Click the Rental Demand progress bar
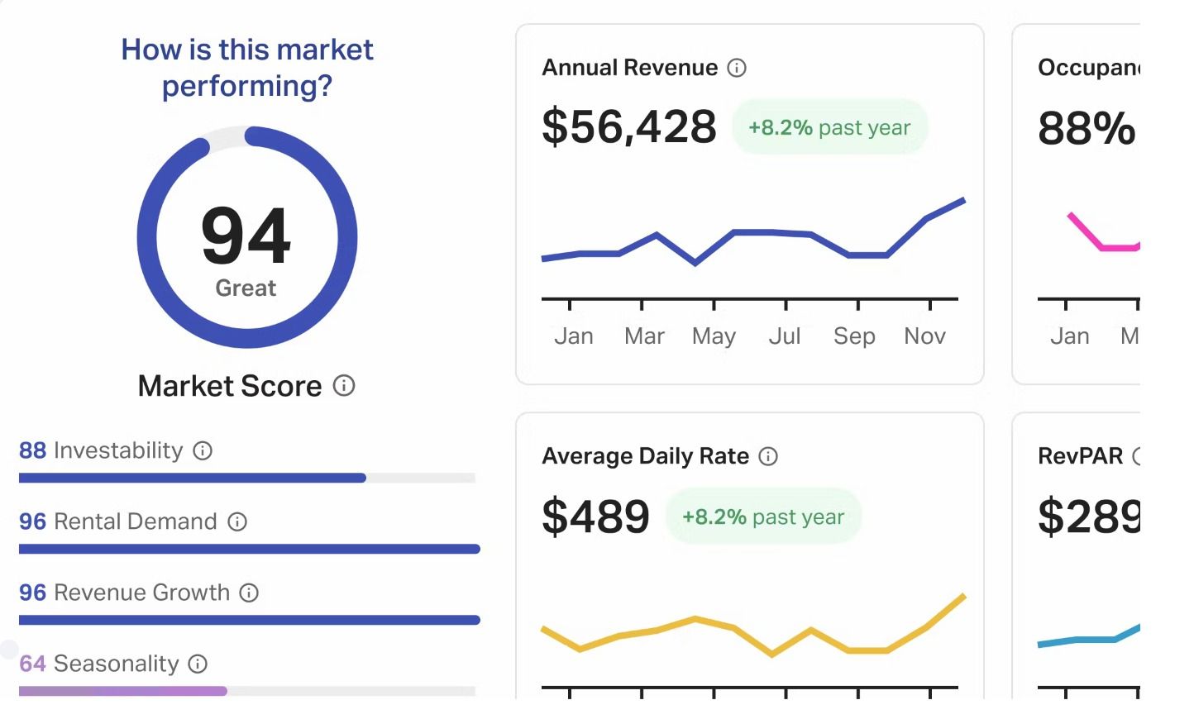This screenshot has height=719, width=1194. click(x=249, y=549)
